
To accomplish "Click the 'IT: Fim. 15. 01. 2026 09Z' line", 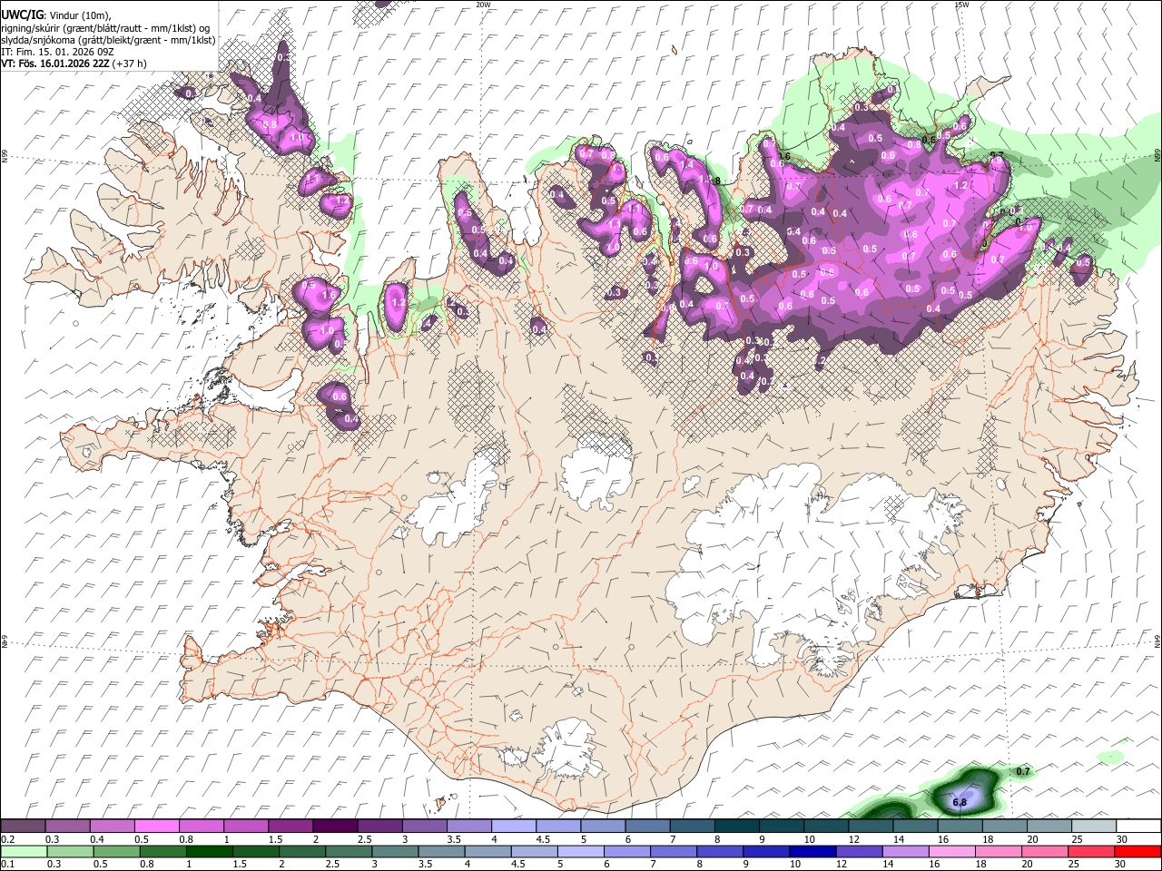I will [56, 52].
